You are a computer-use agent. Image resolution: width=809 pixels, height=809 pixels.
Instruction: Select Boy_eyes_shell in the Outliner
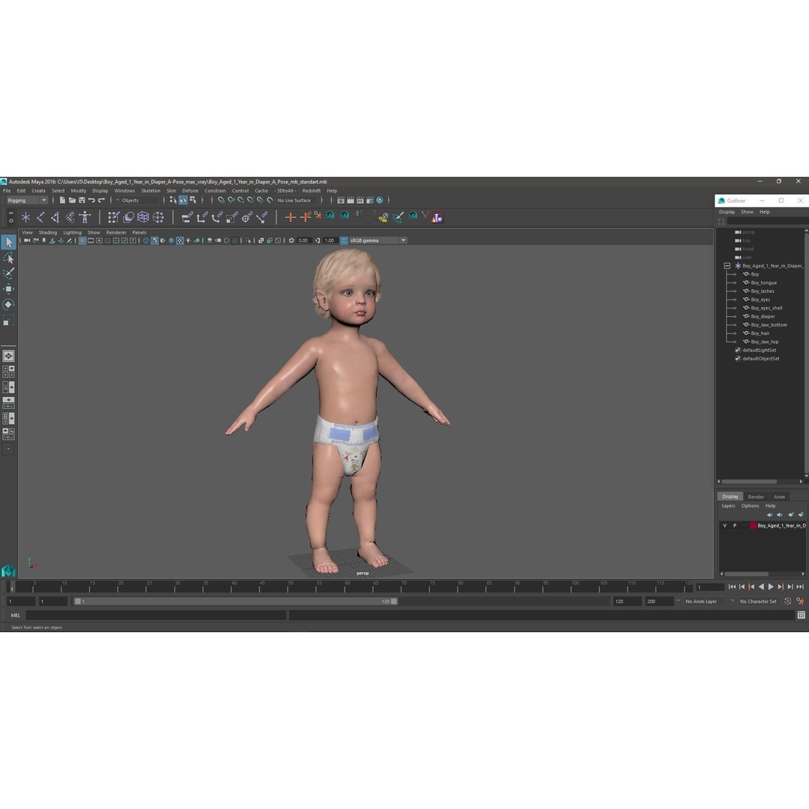766,308
